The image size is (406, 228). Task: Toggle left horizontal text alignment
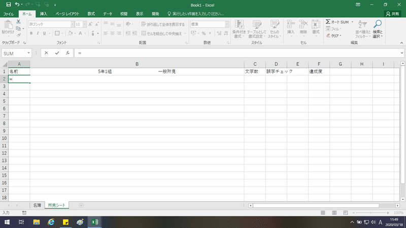point(106,33)
